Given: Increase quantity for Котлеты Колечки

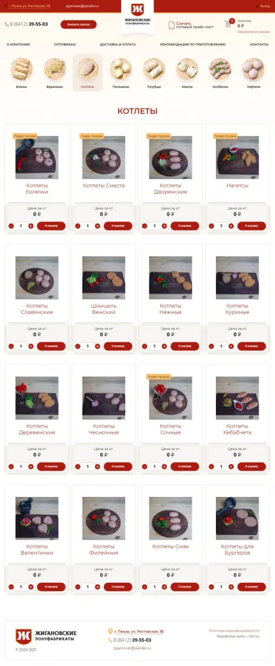Looking at the screenshot, I should click(x=31, y=226).
